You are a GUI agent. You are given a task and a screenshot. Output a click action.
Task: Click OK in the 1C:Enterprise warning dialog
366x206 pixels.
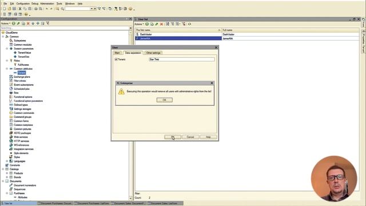tap(164, 100)
